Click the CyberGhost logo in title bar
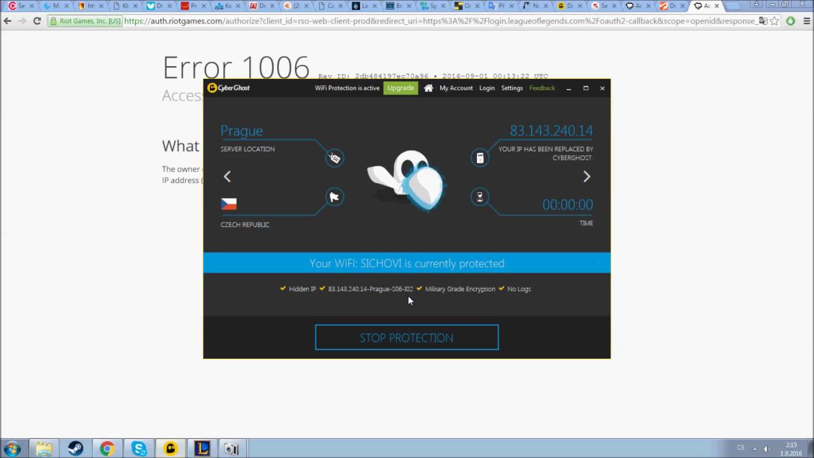Screen dimensions: 814x458 tap(229, 88)
